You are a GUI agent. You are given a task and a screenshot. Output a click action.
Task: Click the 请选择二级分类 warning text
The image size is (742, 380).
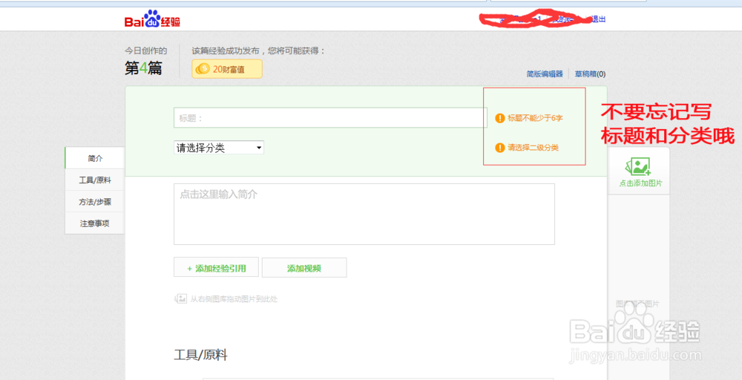pyautogui.click(x=533, y=148)
